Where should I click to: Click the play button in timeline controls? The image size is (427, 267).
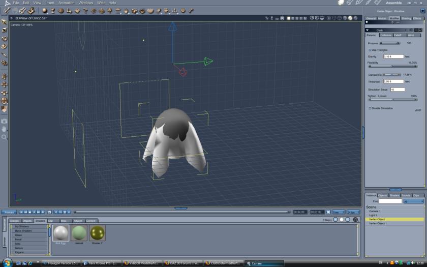coord(34,212)
